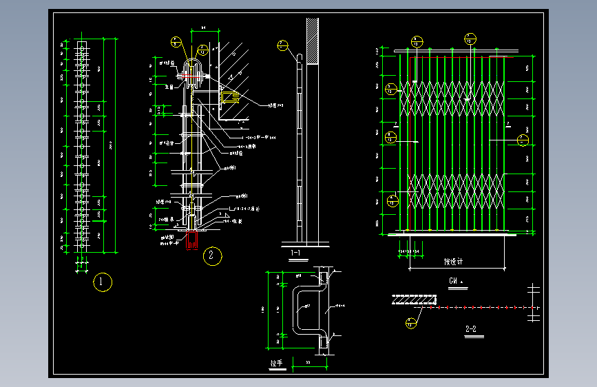
Task: Select the hatched column in section 1-1
Action: [313, 41]
